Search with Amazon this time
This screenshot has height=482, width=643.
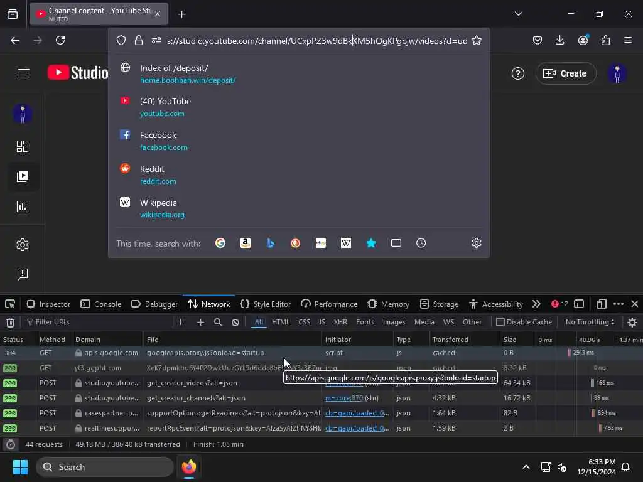click(246, 243)
